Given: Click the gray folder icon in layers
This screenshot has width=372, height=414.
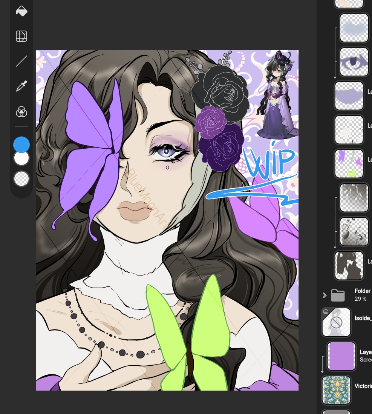Looking at the screenshot, I should [x=338, y=295].
